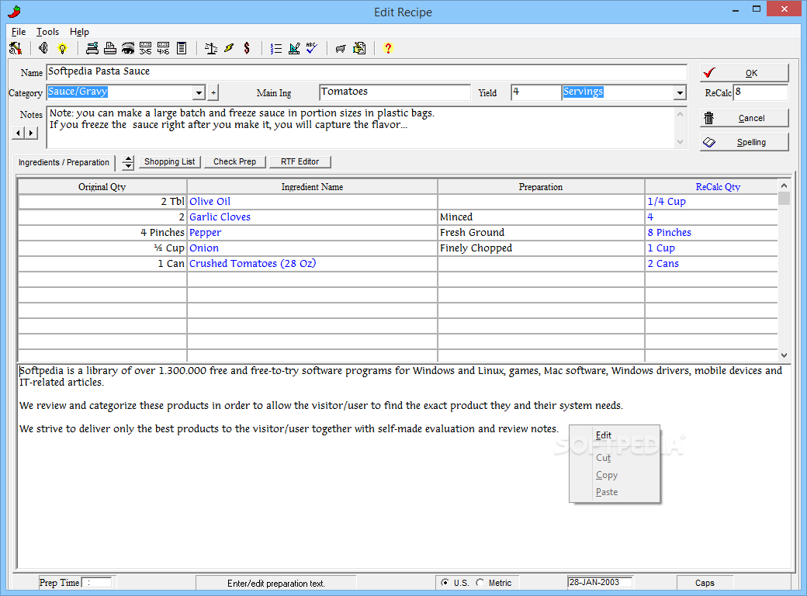Click the light bulb tip icon
The image size is (807, 596).
tap(62, 48)
